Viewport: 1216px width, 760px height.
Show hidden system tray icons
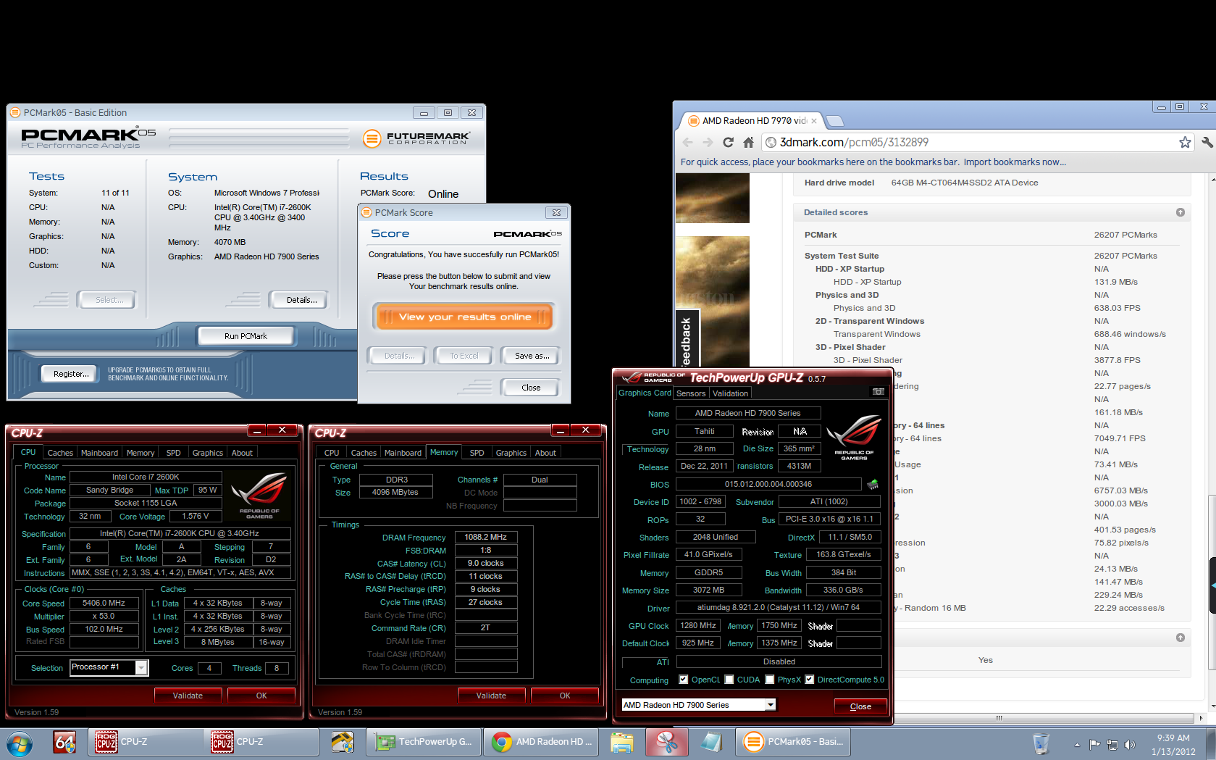point(1077,745)
